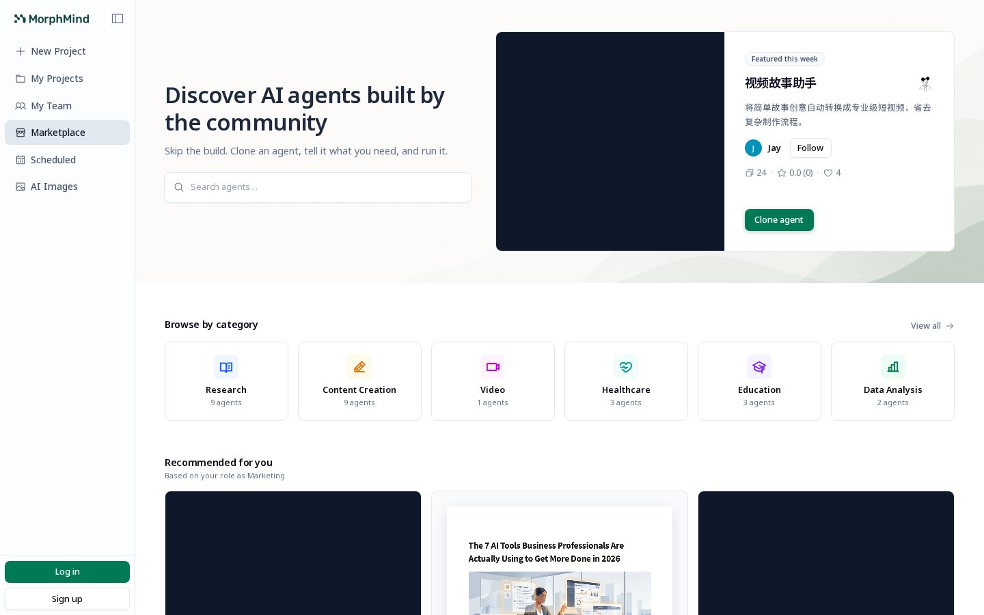The image size is (984, 615).
Task: Click the featured agent avatar icon
Action: (925, 83)
